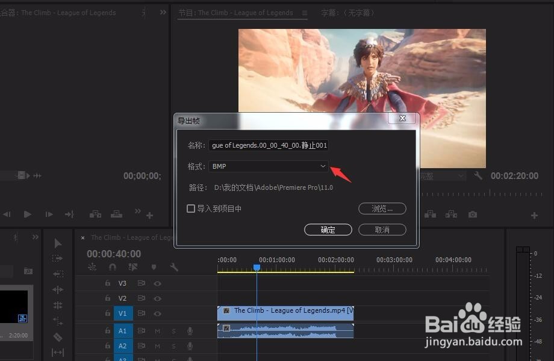Click the program monitor Lift button
Image resolution: width=554 pixels, height=361 pixels.
pyautogui.click(x=430, y=215)
